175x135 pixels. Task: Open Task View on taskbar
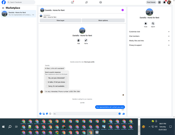click(x=16, y=127)
